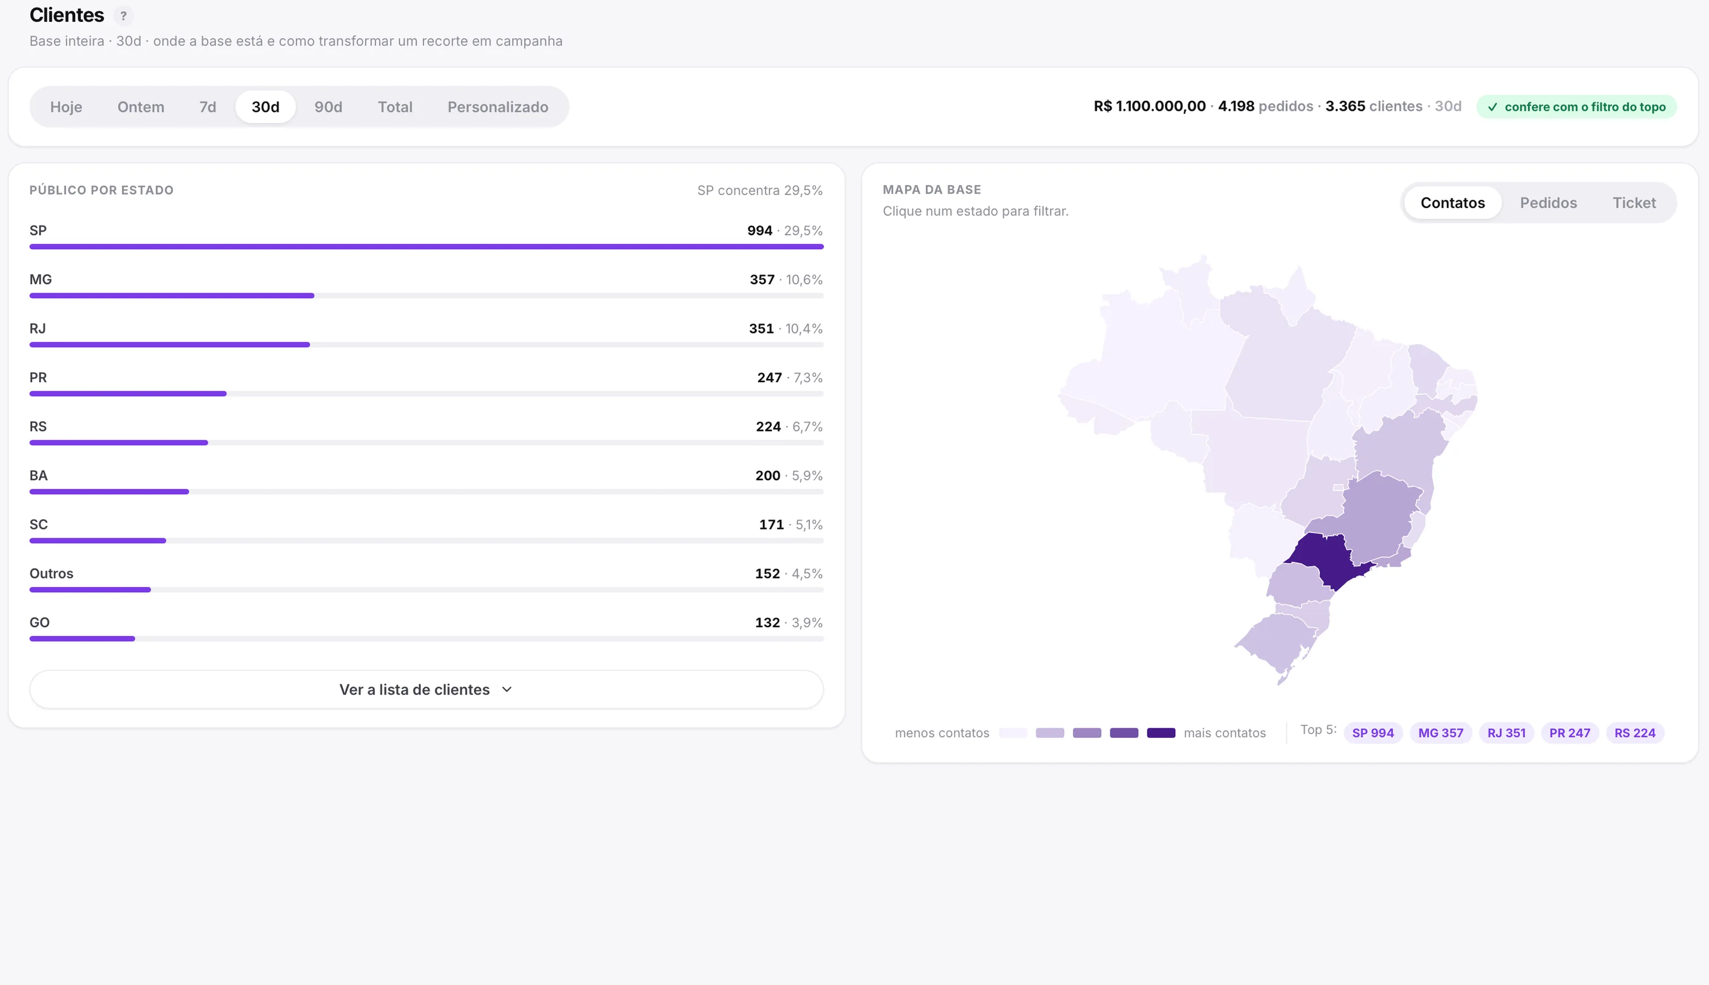Click the BA state row label
The image size is (1709, 985).
(39, 475)
